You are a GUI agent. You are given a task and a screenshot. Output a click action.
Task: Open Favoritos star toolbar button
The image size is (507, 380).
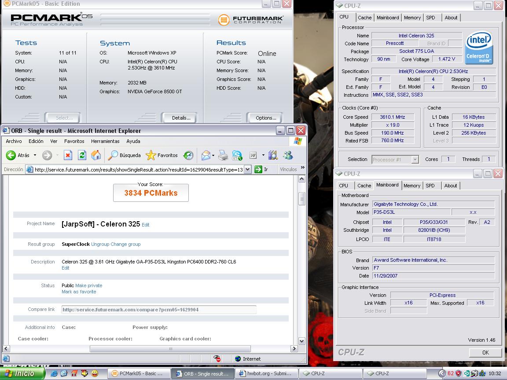tap(162, 155)
